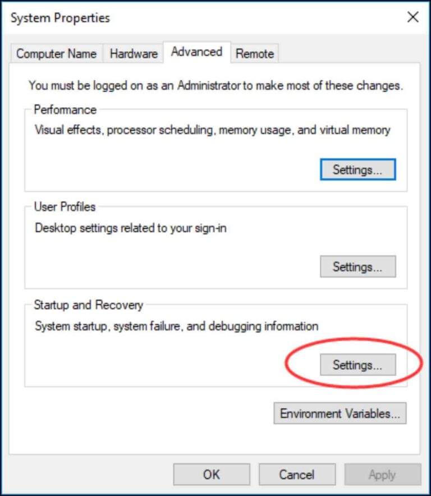The image size is (431, 496).
Task: Close the System Properties window
Action: tap(412, 17)
